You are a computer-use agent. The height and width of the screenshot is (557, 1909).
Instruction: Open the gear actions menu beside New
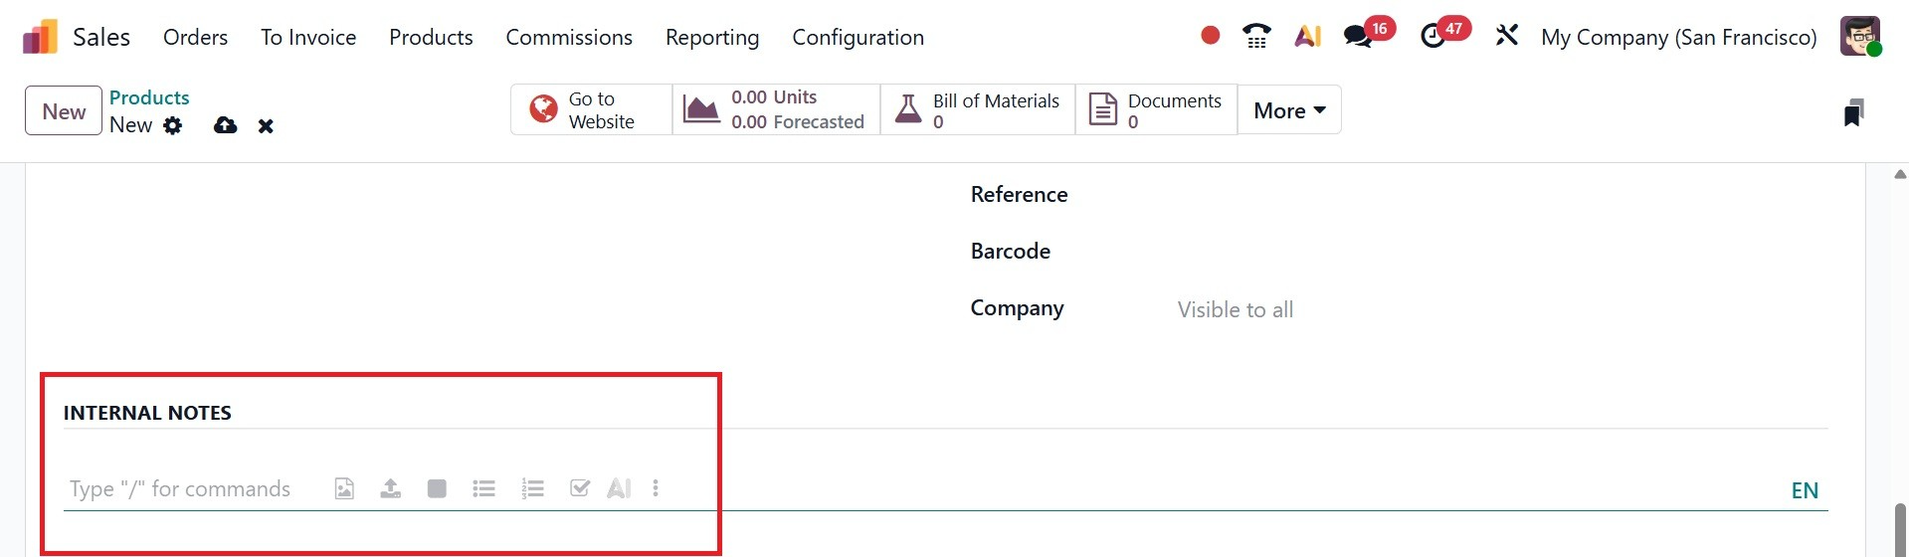(x=173, y=125)
